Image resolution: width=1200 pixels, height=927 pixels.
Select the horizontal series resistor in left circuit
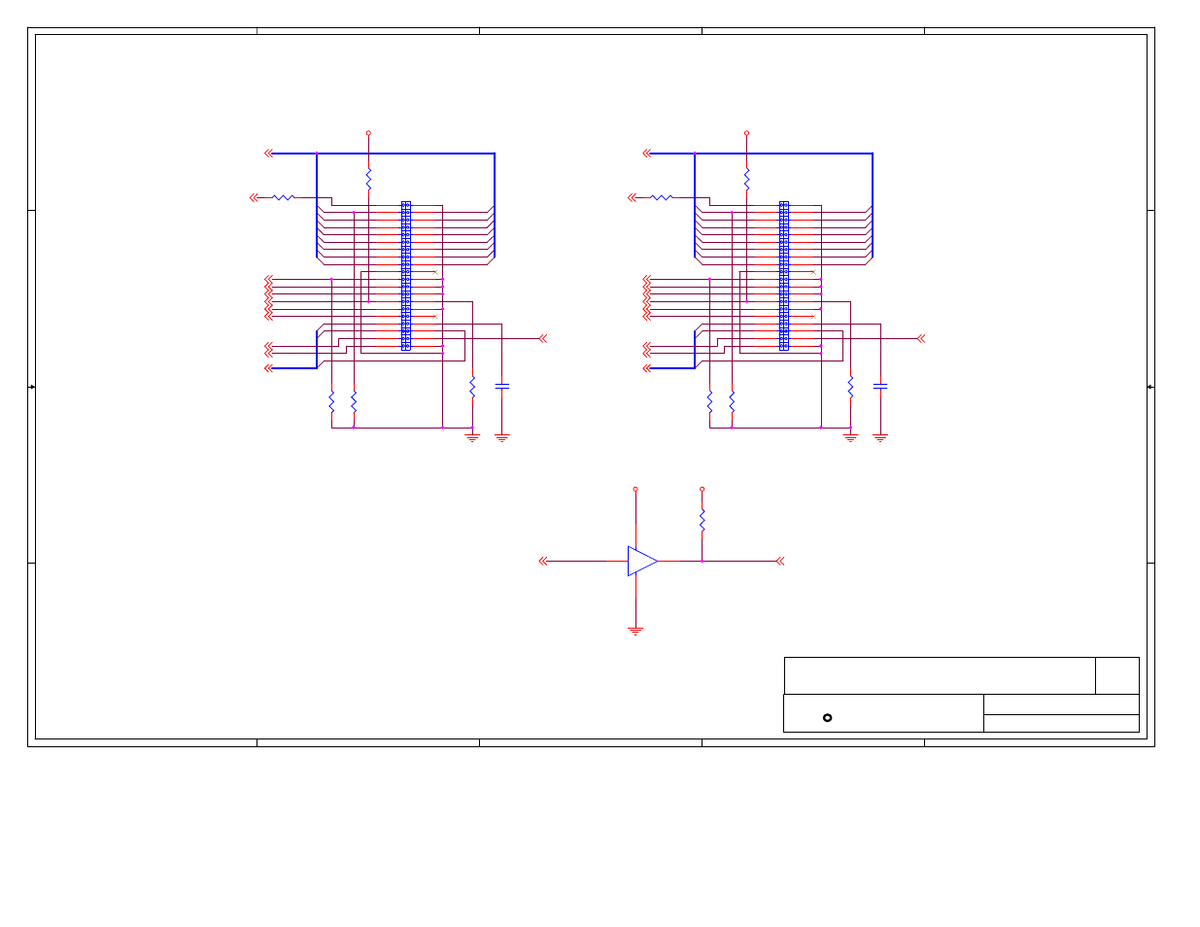click(x=283, y=197)
